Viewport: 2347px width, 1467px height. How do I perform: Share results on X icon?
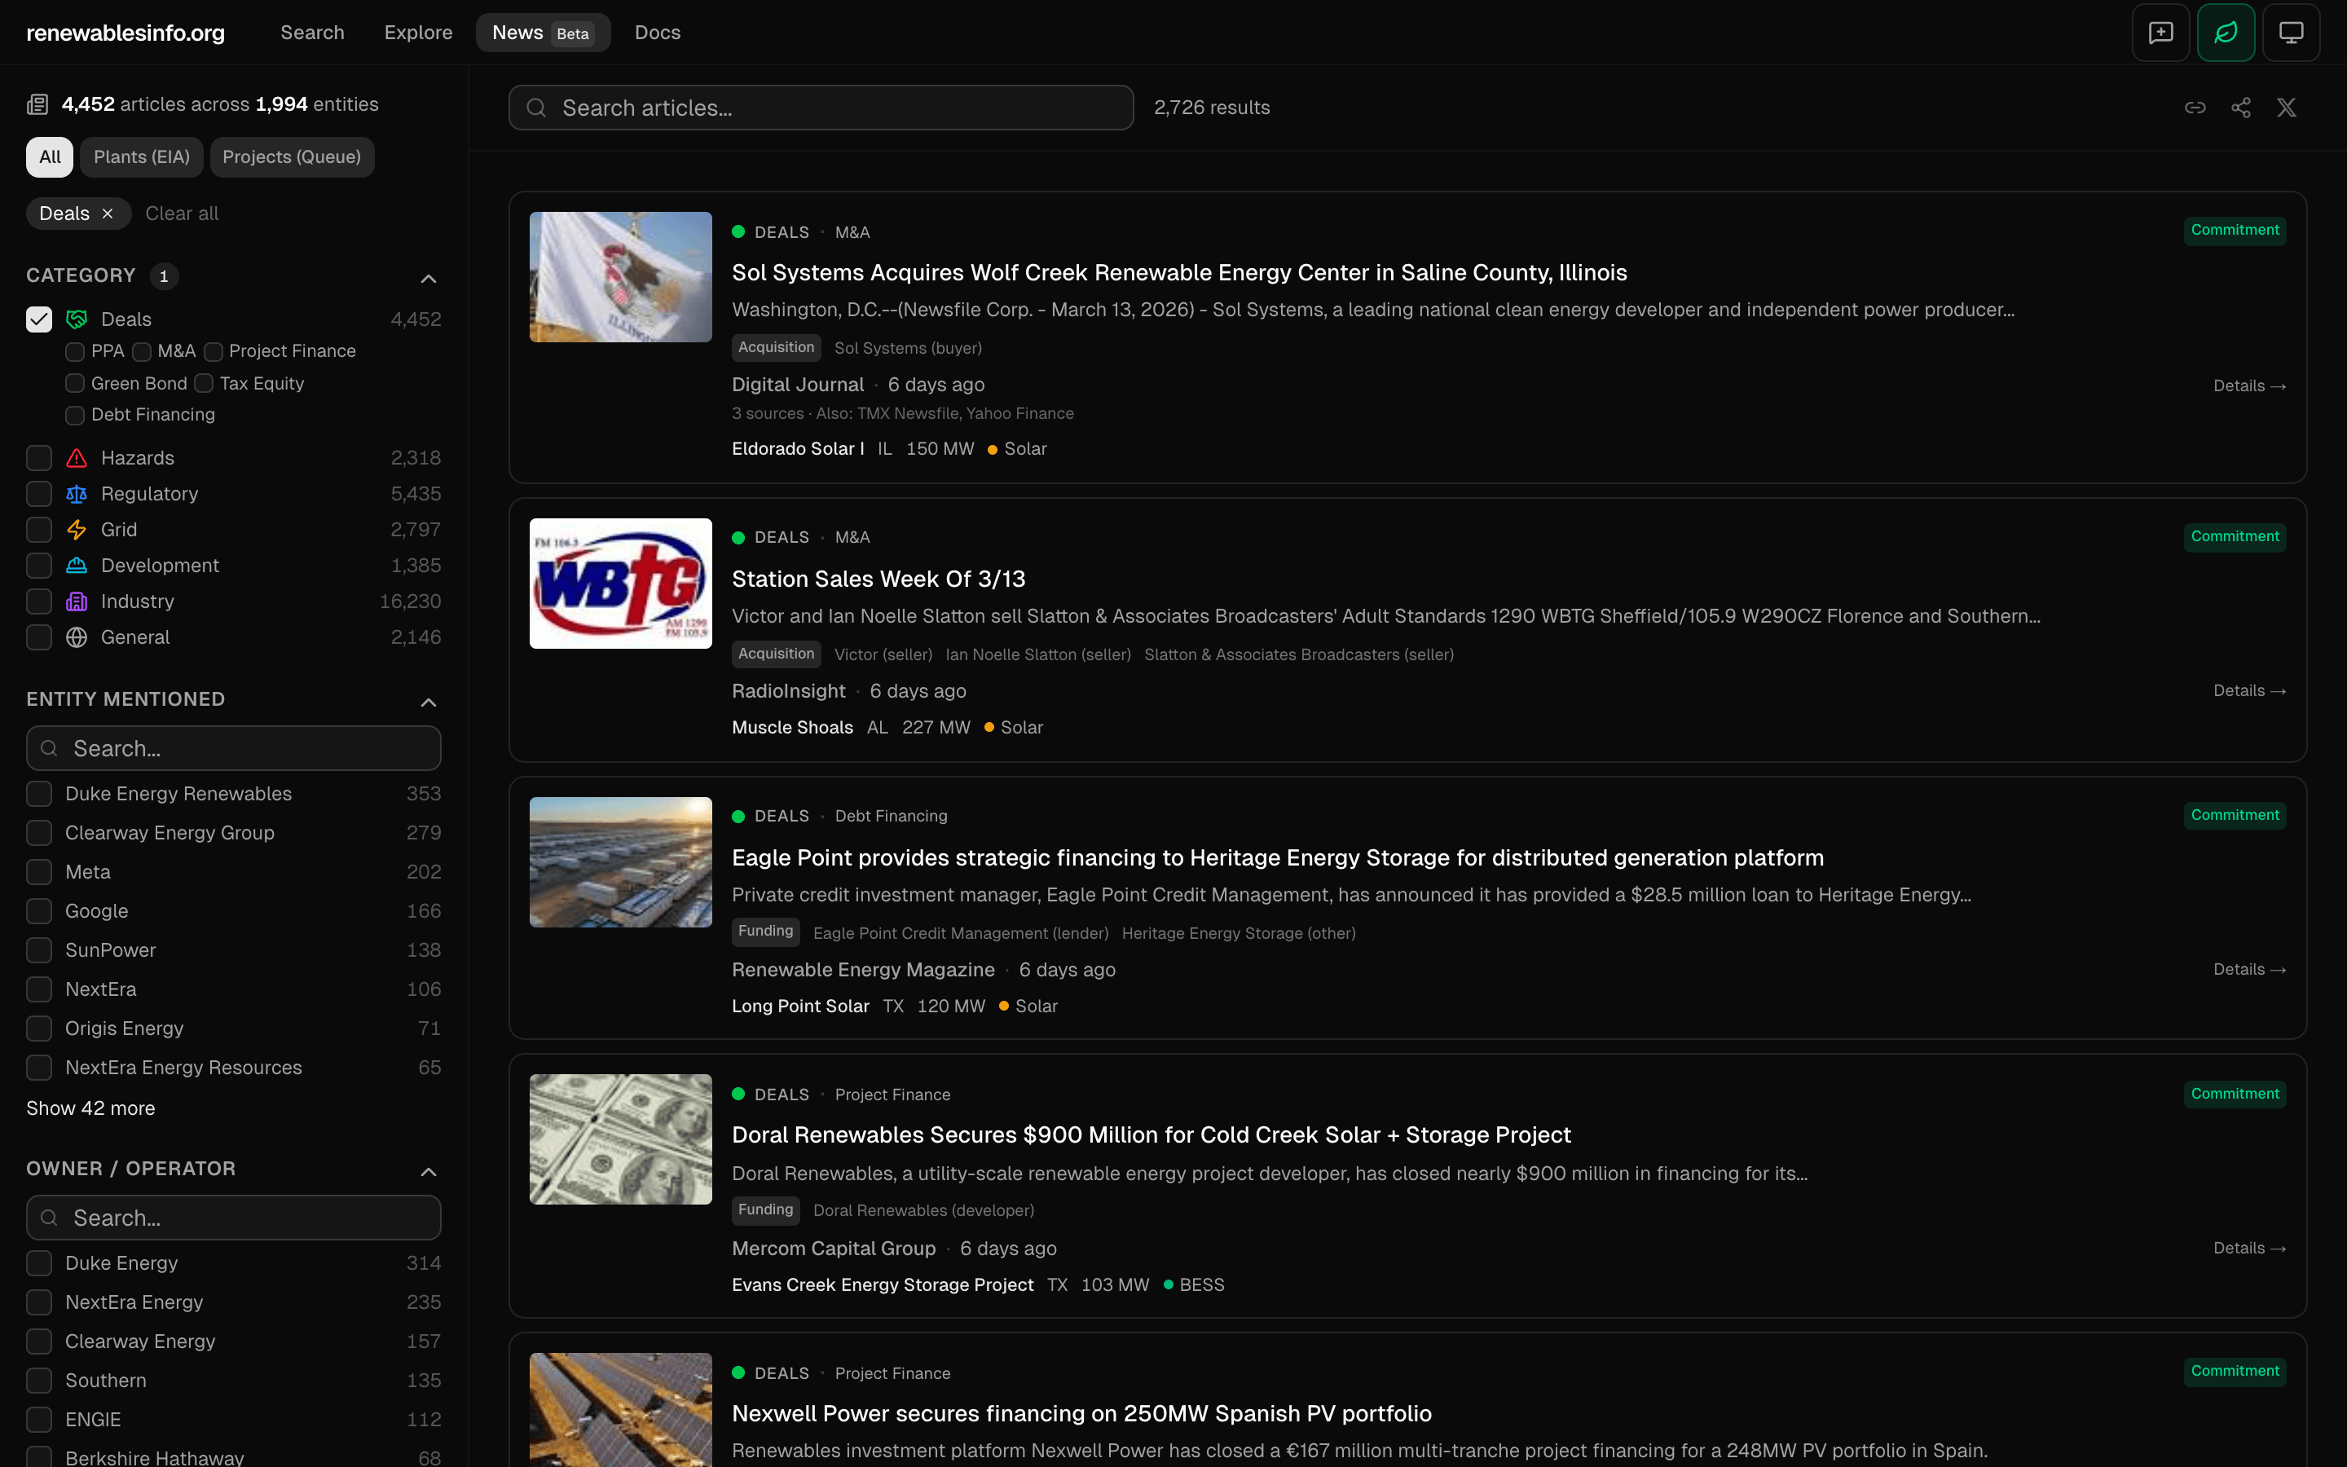pos(2286,108)
